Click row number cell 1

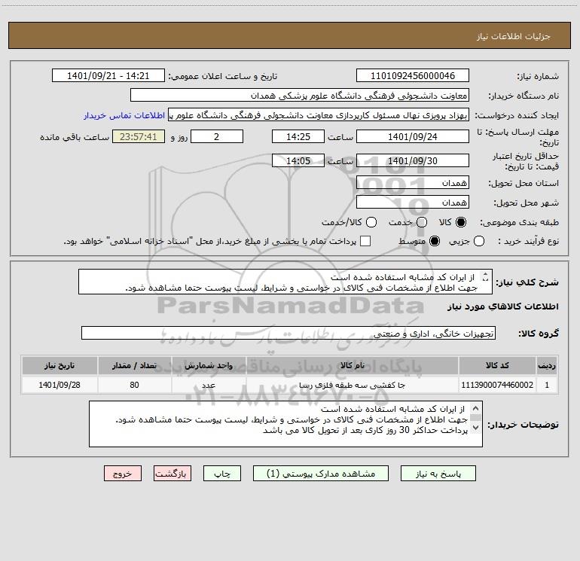(547, 385)
